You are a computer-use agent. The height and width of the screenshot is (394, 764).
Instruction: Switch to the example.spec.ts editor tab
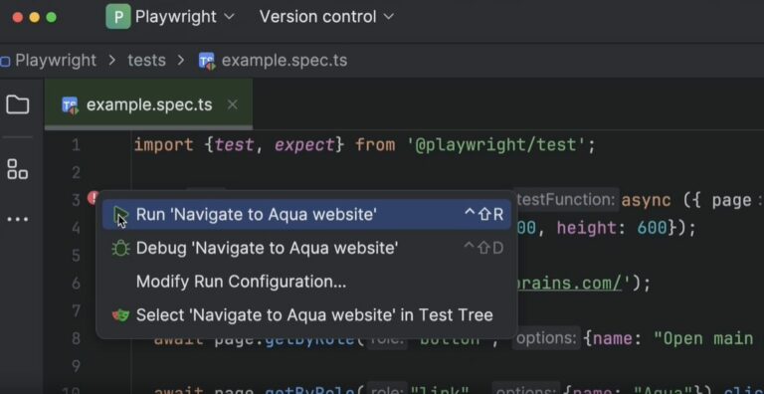148,104
